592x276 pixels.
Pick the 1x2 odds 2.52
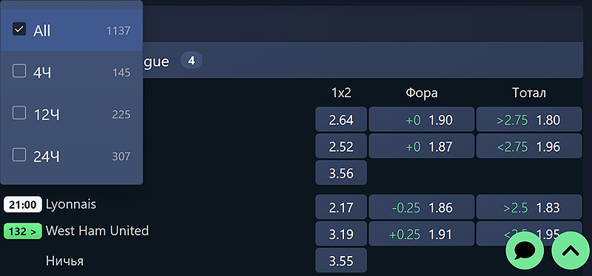coord(341,146)
